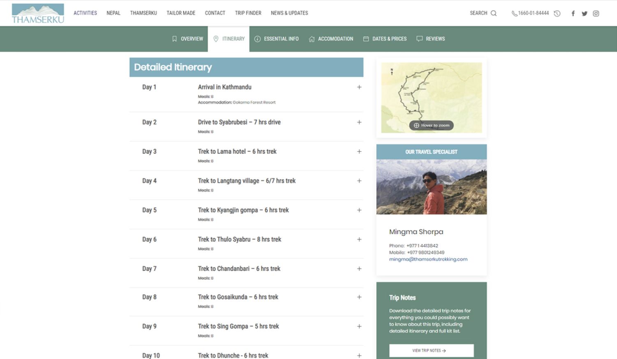Viewport: 617px width, 359px height.
Task: Open the Instagram icon
Action: pos(596,14)
